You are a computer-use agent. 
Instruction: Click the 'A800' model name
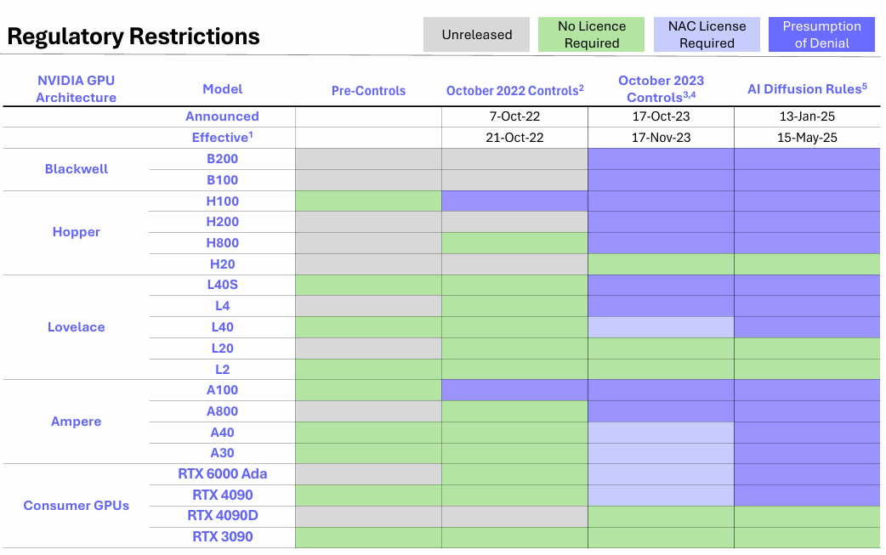[x=223, y=411]
